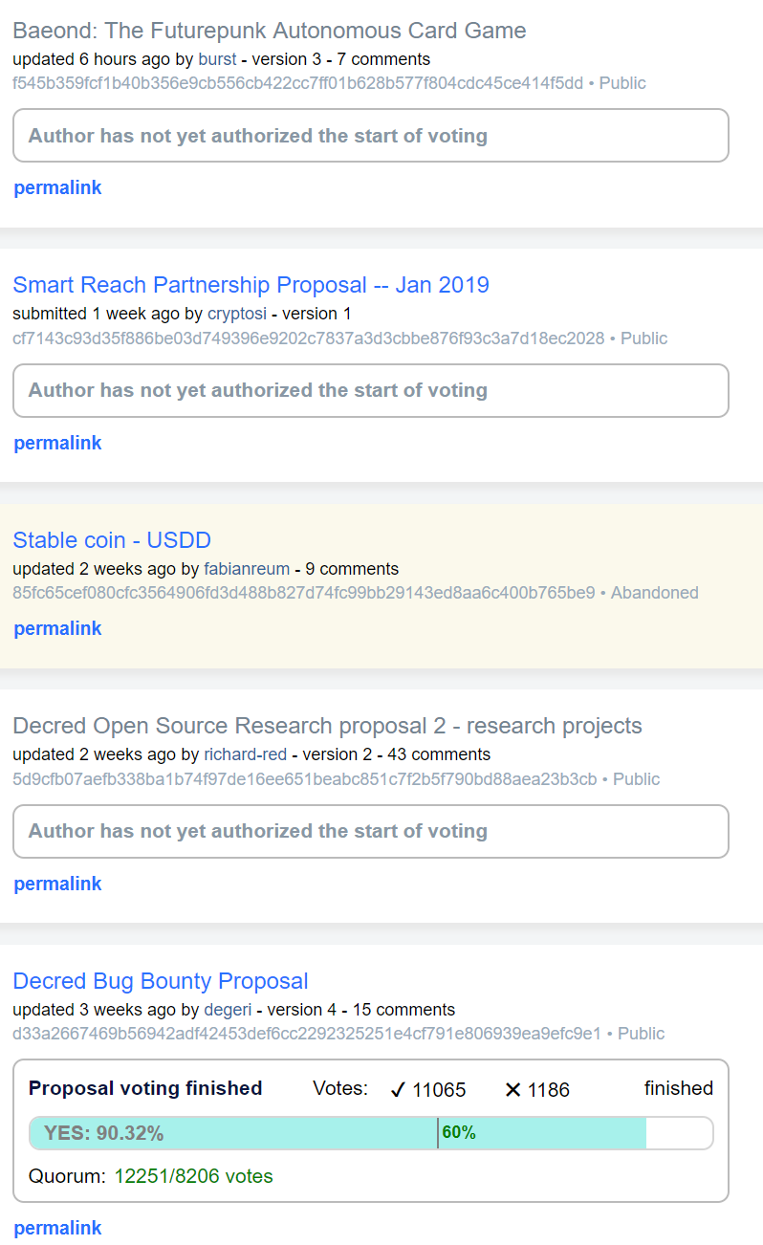Screen dimensions: 763x1245
Task: Open Decred Open Source Research proposal 2
Action: click(x=327, y=726)
